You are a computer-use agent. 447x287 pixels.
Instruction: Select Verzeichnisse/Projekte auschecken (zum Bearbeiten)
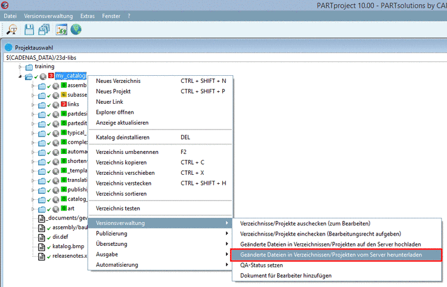pyautogui.click(x=337, y=223)
